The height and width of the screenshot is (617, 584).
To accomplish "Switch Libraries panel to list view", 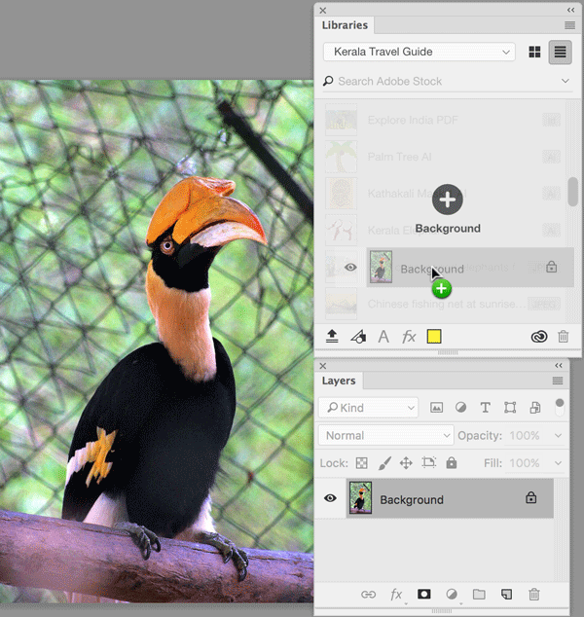I will 561,52.
